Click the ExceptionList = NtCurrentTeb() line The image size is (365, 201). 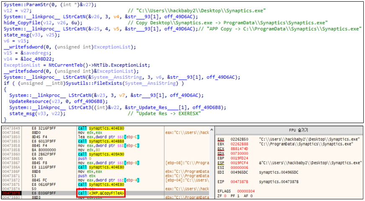coord(77,65)
